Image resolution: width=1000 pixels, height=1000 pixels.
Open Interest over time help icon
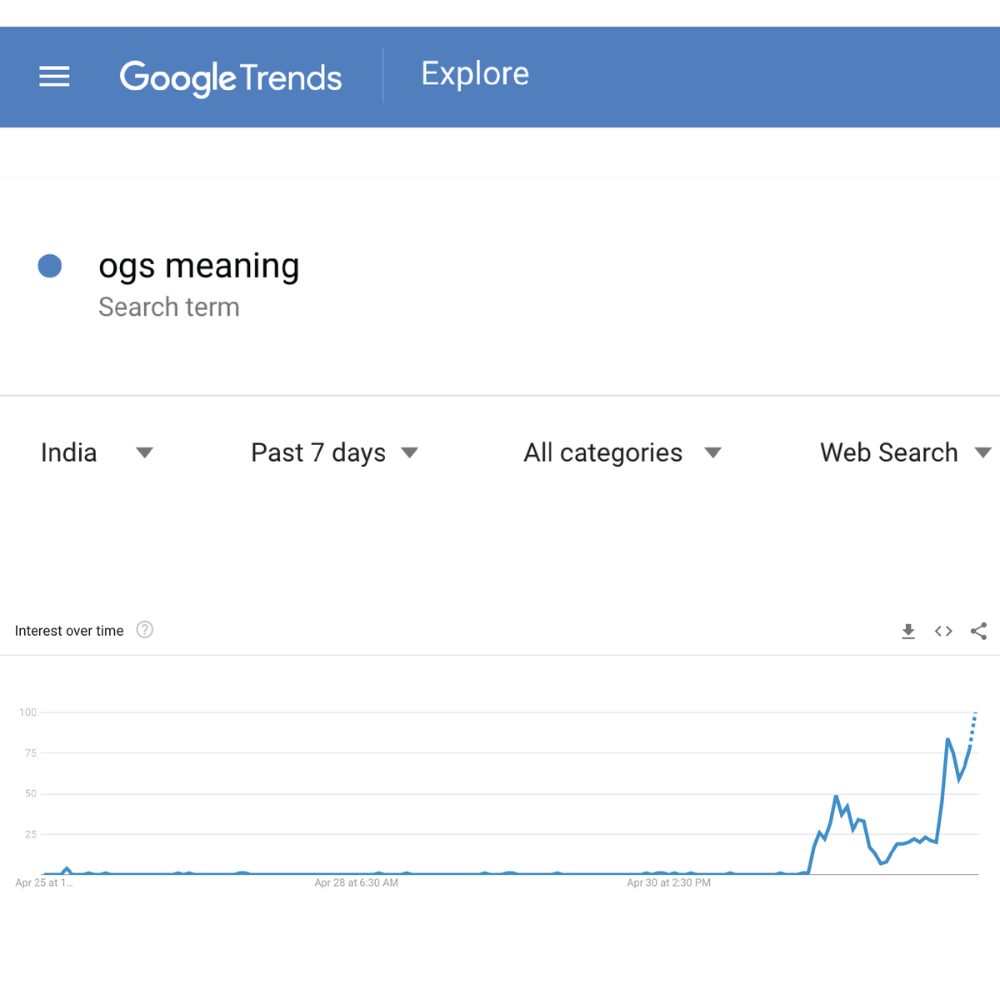[x=145, y=630]
